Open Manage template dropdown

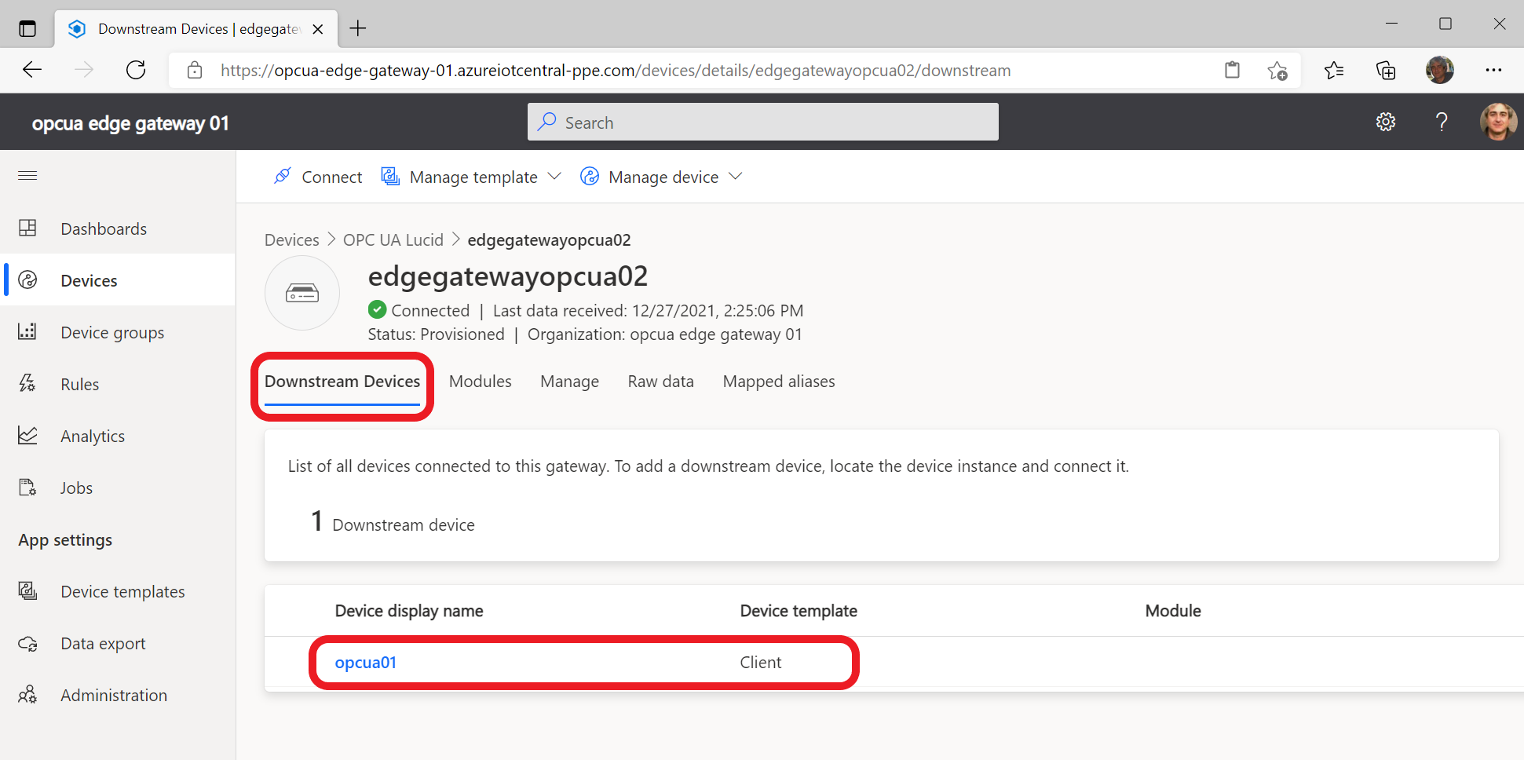point(471,177)
